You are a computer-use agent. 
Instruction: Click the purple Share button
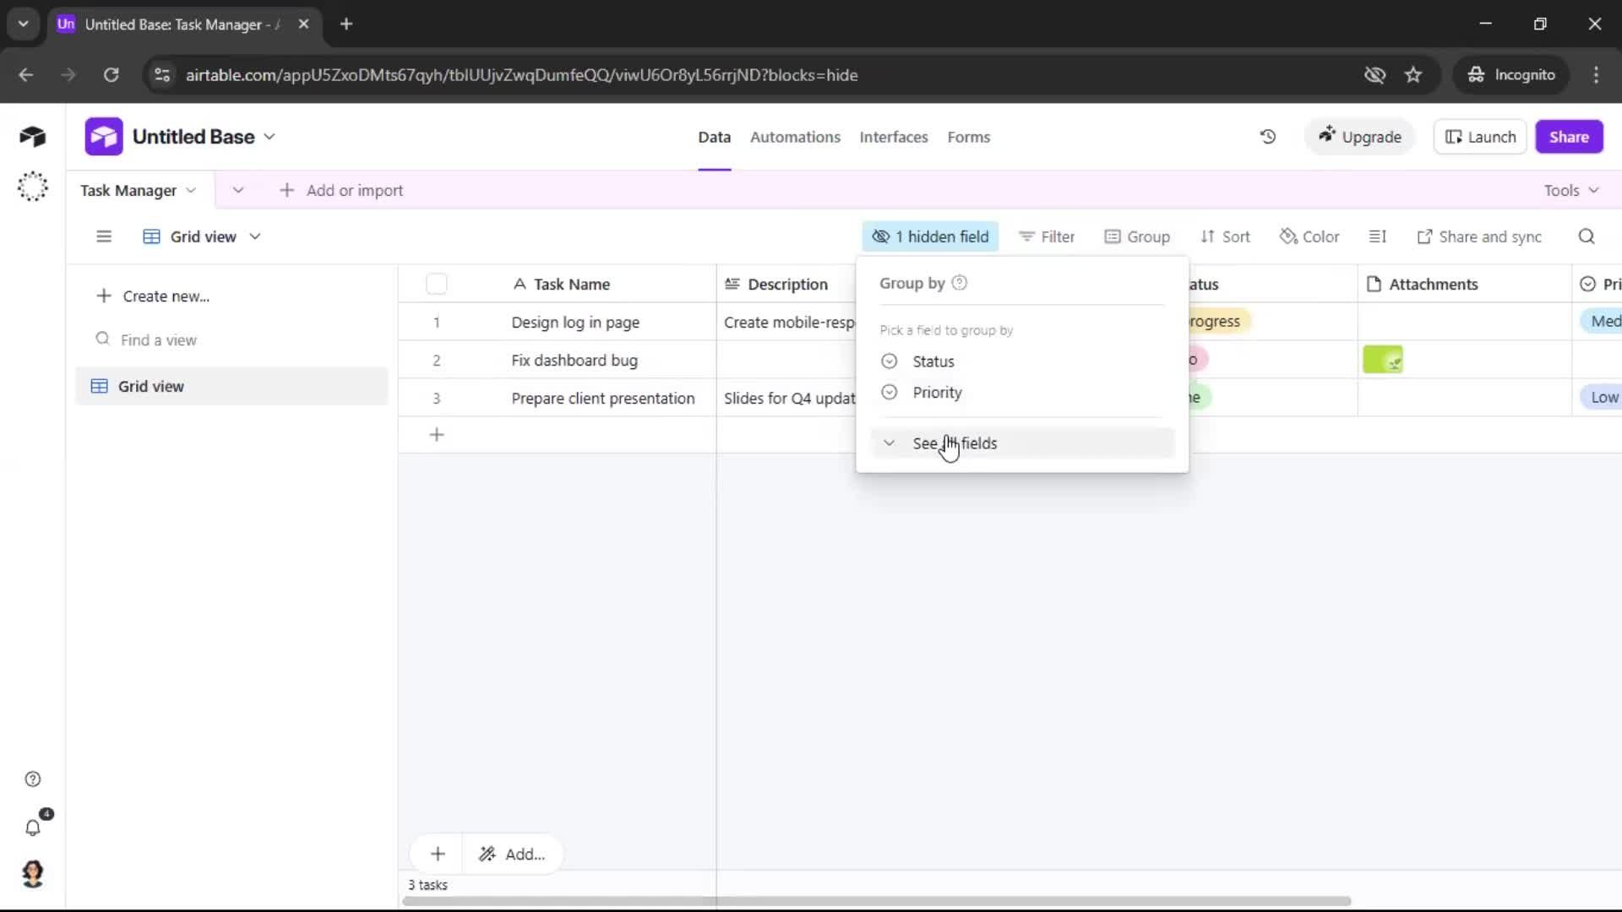(1569, 137)
